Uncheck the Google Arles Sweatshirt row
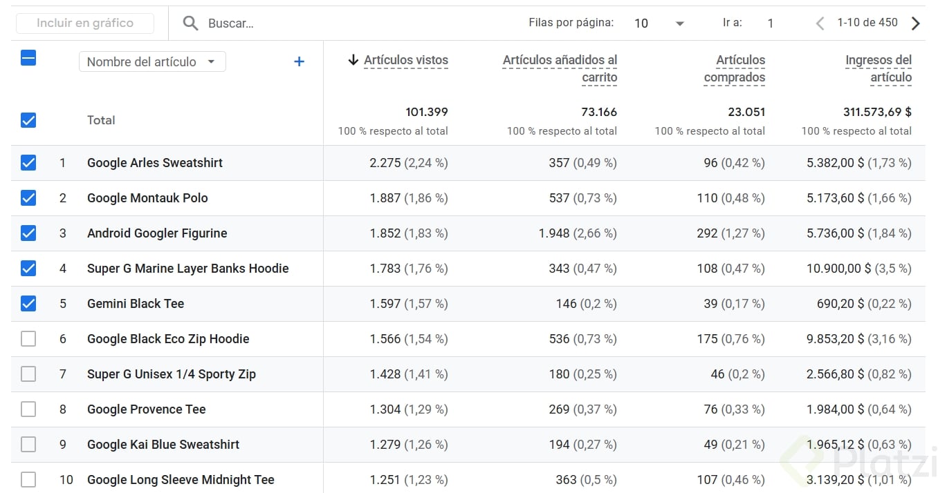947x493 pixels. tap(28, 163)
